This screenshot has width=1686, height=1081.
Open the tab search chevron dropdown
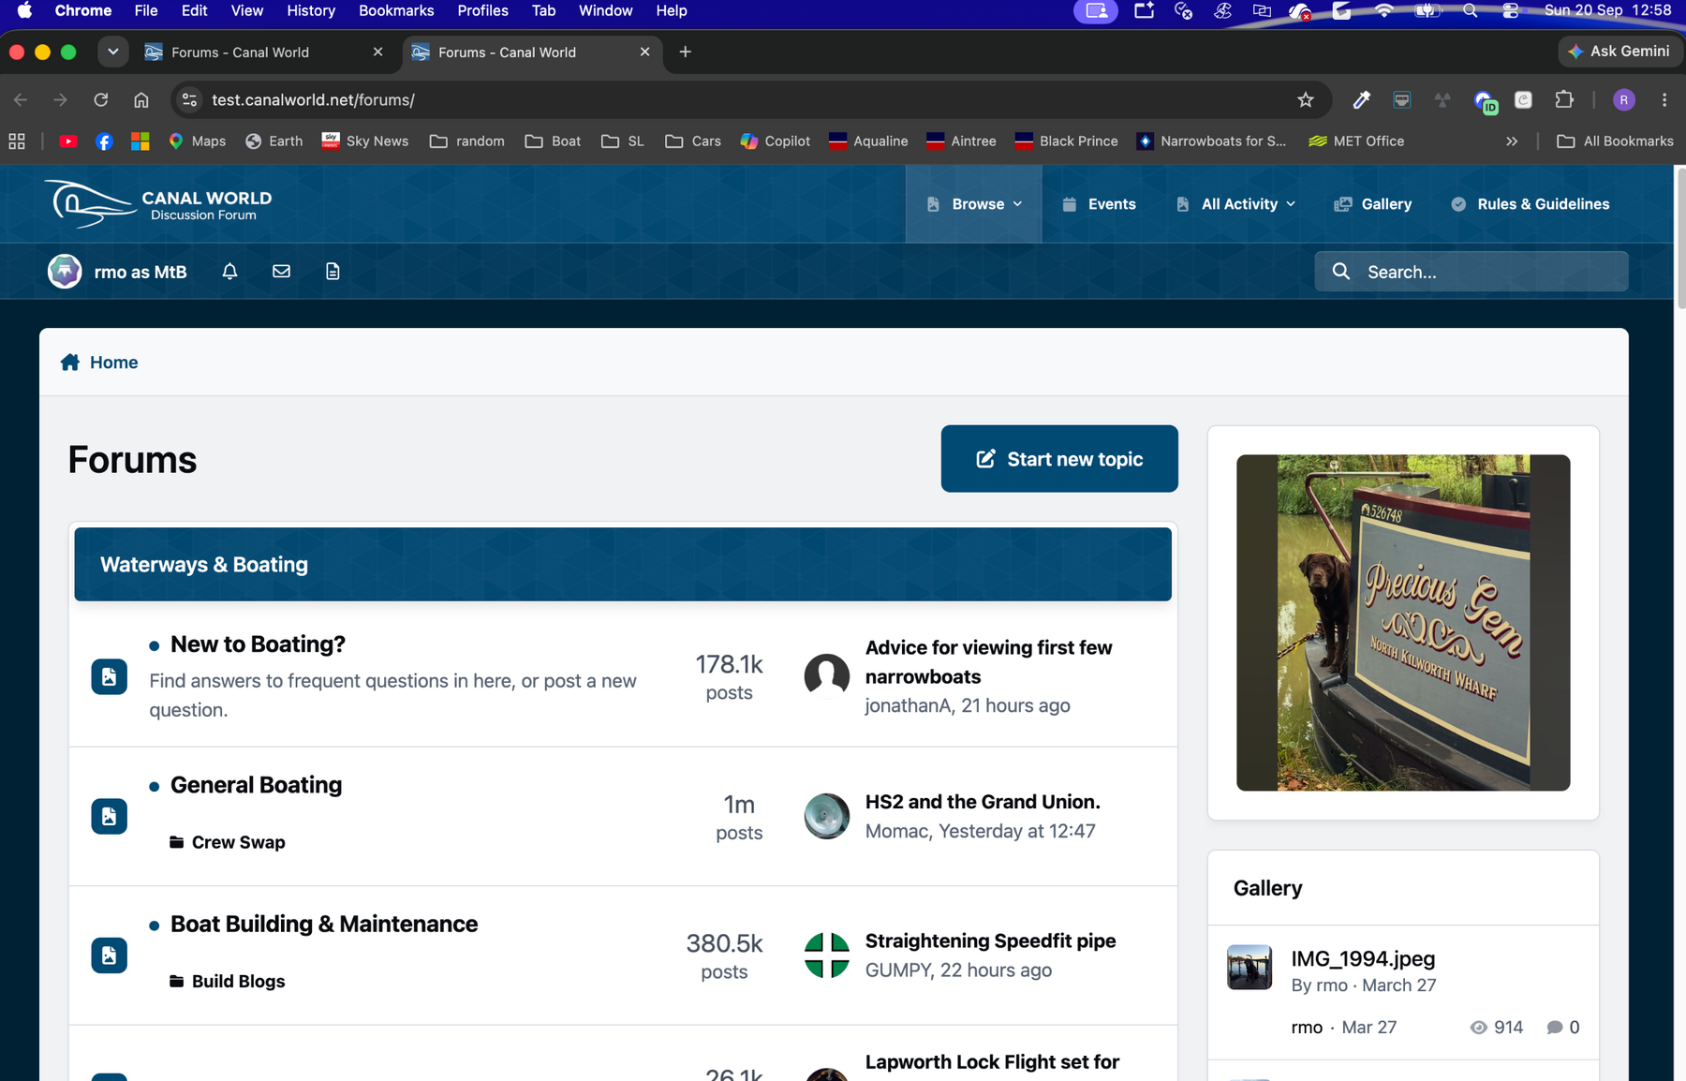113,52
